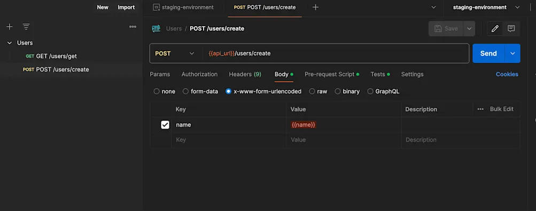Open the comments icon
The width and height of the screenshot is (536, 211).
pyautogui.click(x=511, y=29)
